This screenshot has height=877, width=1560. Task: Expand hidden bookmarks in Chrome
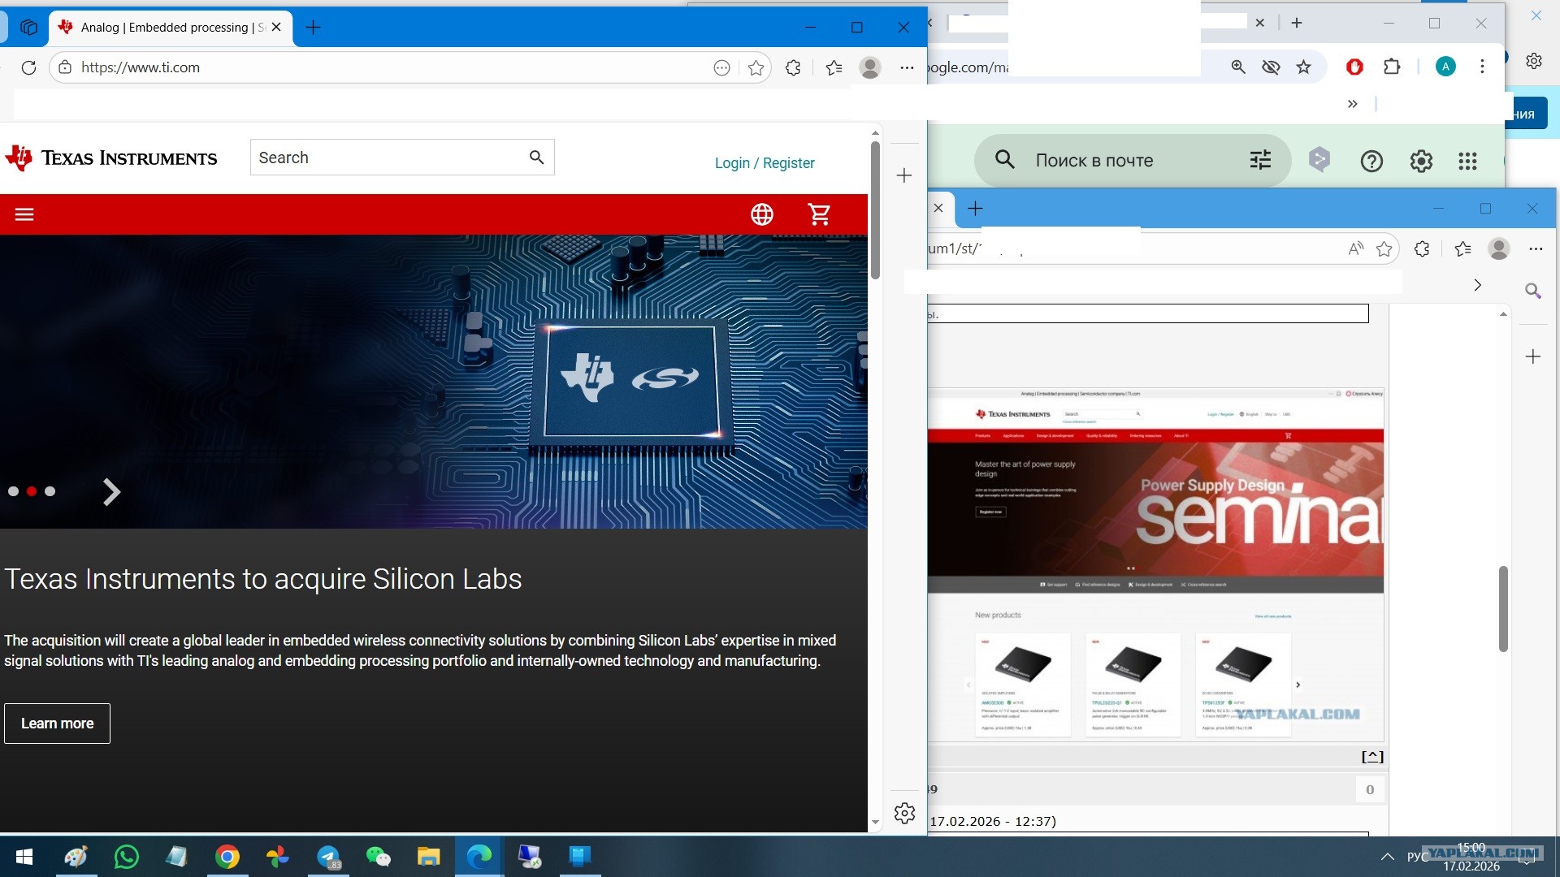1352,104
